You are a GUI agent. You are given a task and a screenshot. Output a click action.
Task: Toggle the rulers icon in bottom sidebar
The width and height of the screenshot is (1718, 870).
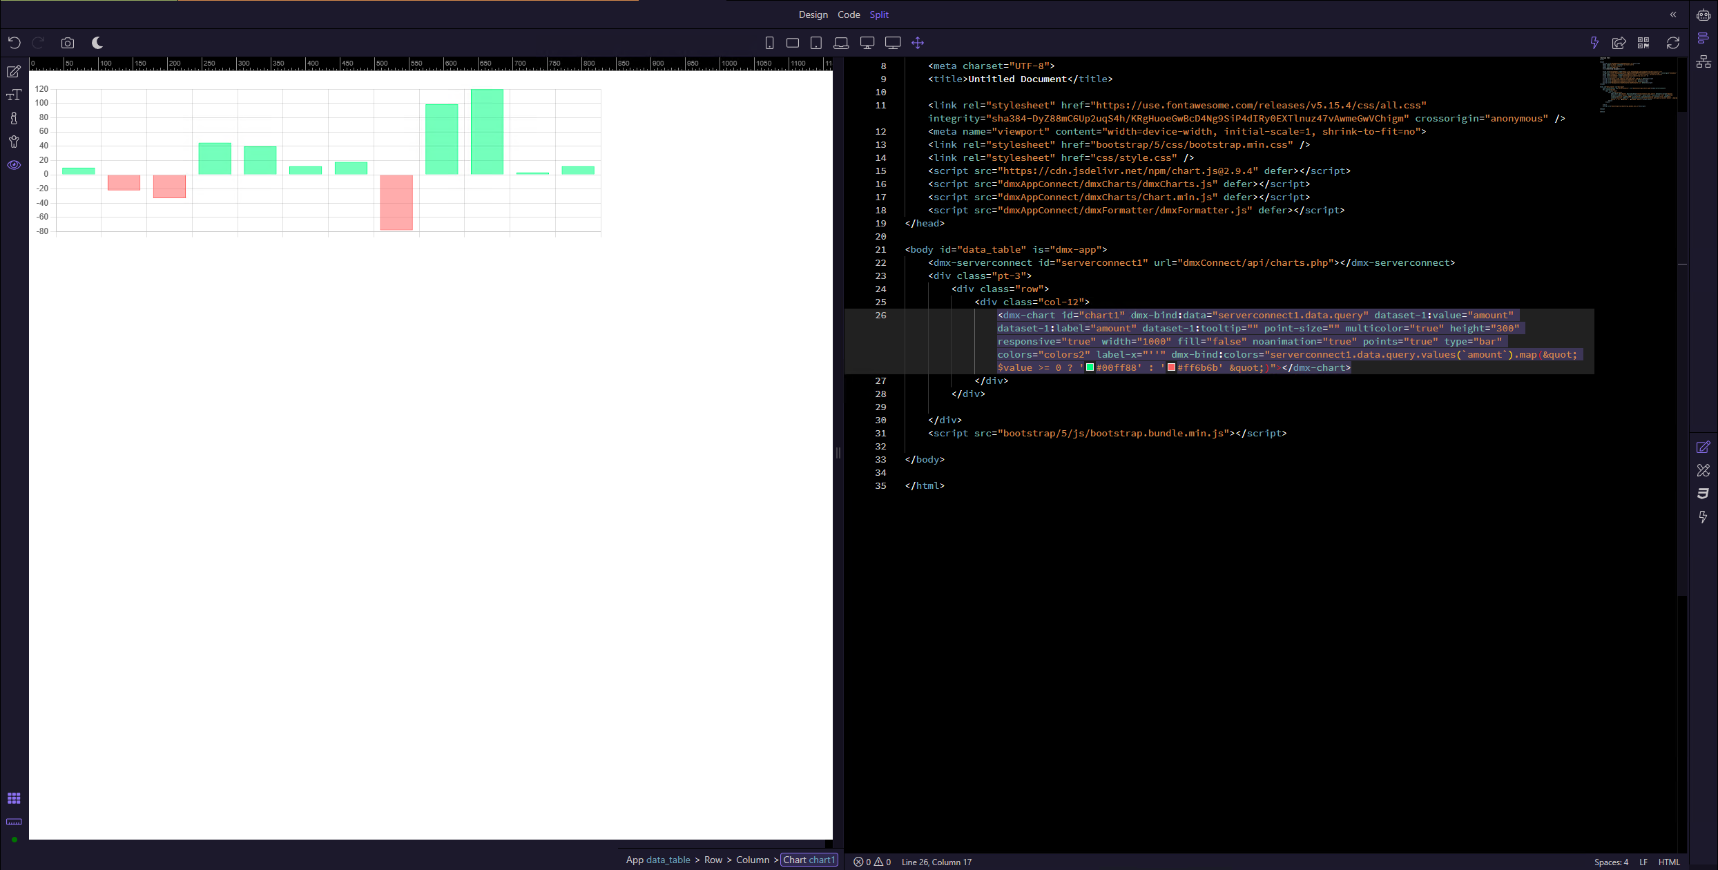[14, 822]
